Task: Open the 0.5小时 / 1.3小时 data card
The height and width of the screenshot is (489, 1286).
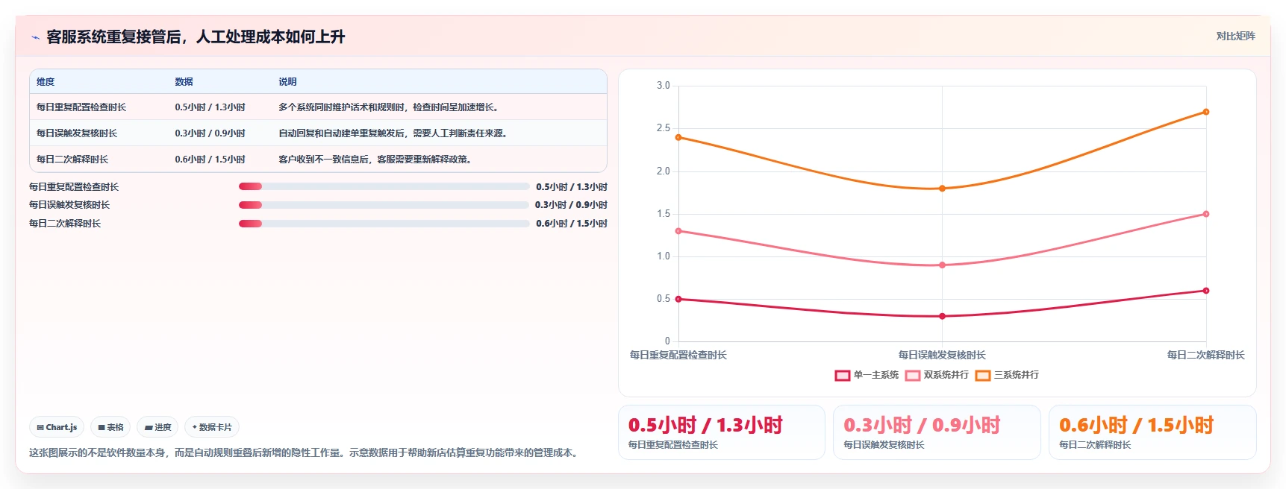Action: click(722, 432)
